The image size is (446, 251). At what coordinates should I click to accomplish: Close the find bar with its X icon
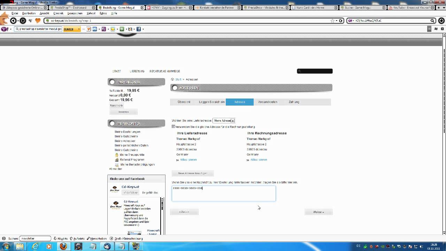[x=4, y=238]
